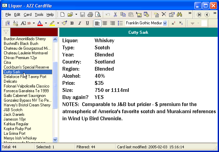Click the card list scroll down arrow
219x152 pixels.
(x=55, y=140)
